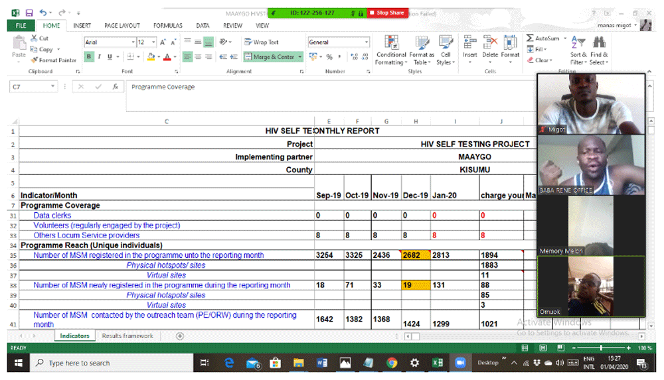Switch to the FORMULAS ribbon tab
This screenshot has width=664, height=380.
(167, 26)
